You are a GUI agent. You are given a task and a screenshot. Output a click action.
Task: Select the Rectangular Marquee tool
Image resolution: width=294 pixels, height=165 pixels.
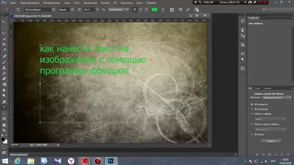4,27
